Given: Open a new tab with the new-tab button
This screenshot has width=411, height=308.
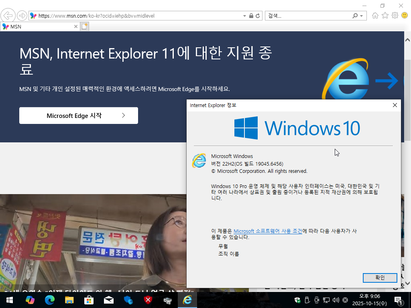Looking at the screenshot, I should pos(84,26).
